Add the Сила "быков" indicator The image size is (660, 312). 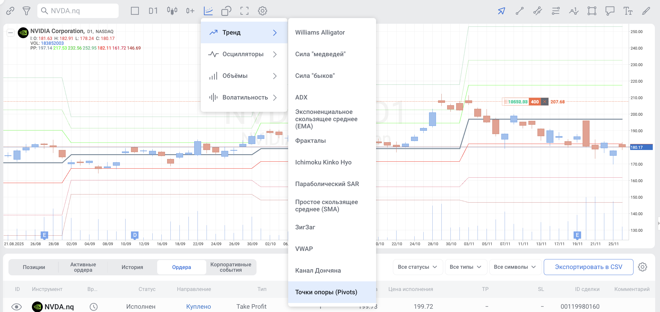point(332,76)
